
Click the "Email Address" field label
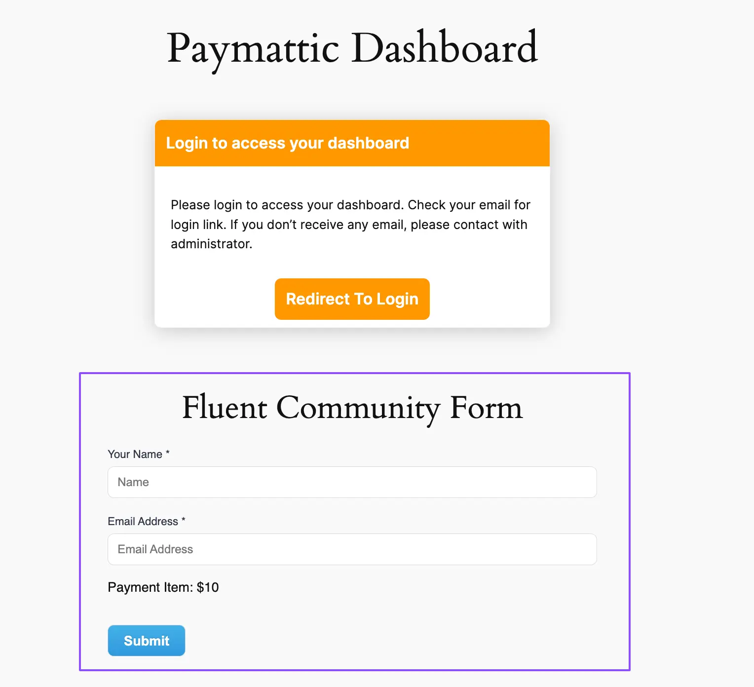click(x=143, y=521)
